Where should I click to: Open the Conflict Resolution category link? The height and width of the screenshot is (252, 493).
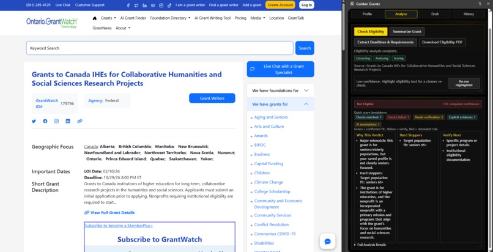coord(272,224)
